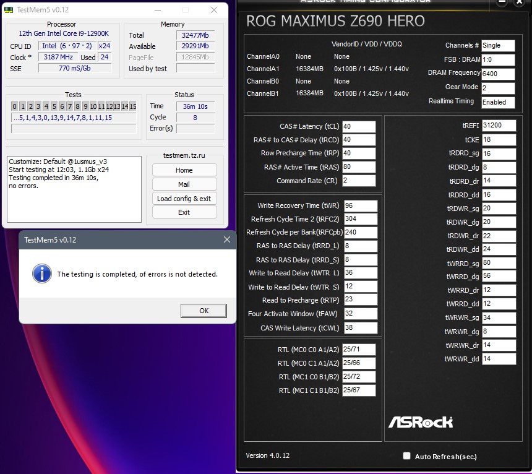532x474 pixels.
Task: Click the FSB : DRAM ratio field
Action: [x=498, y=60]
